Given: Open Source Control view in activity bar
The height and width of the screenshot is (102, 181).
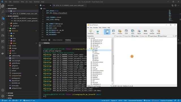Looking at the screenshot, I should click(3, 18).
